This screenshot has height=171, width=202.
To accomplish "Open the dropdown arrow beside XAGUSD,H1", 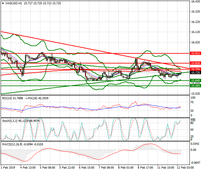I will tap(3, 3).
